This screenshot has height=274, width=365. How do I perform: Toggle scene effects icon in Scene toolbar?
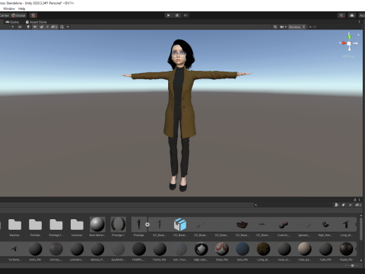pos(42,27)
